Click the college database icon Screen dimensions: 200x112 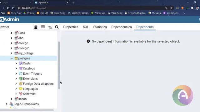tap(16, 43)
